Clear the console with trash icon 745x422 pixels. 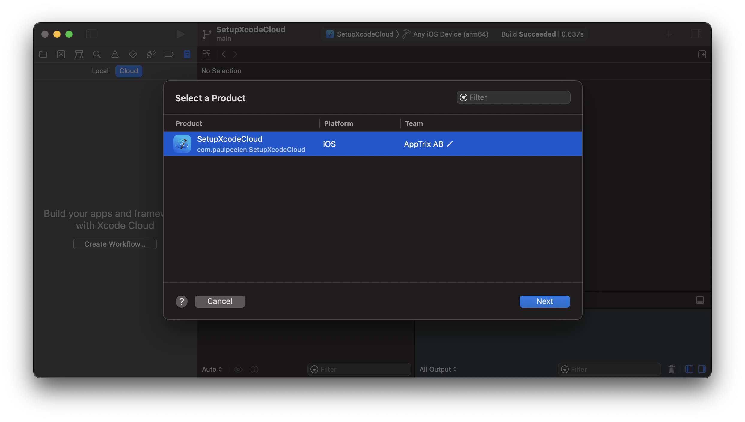pyautogui.click(x=672, y=369)
